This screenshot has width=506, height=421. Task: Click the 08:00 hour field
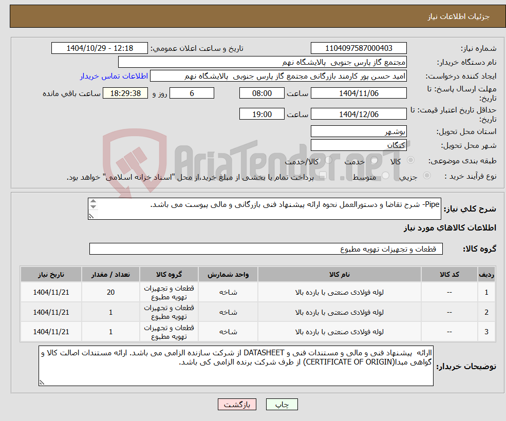click(x=262, y=93)
